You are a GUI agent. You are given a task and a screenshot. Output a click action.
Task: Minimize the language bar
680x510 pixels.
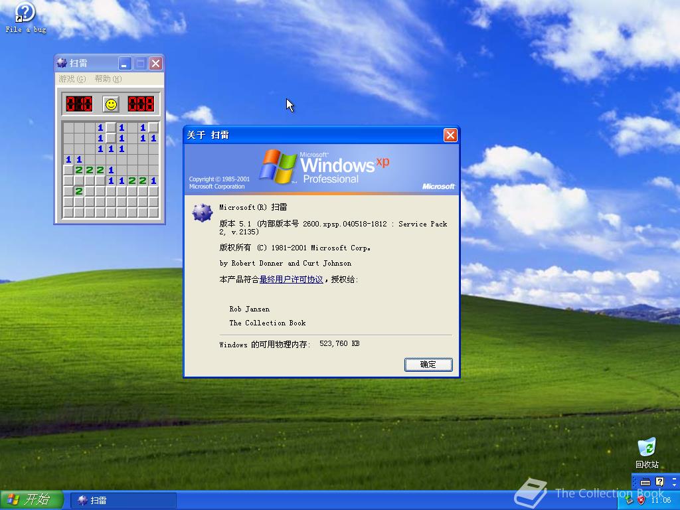[x=675, y=478]
